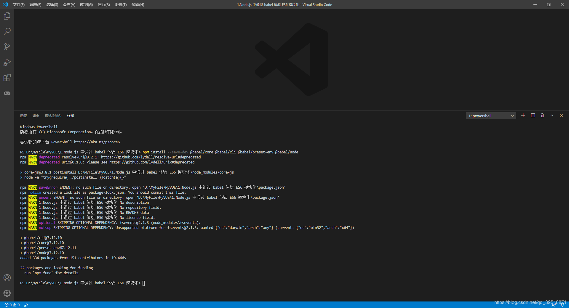Open the 帮助(H) menu

click(138, 4)
